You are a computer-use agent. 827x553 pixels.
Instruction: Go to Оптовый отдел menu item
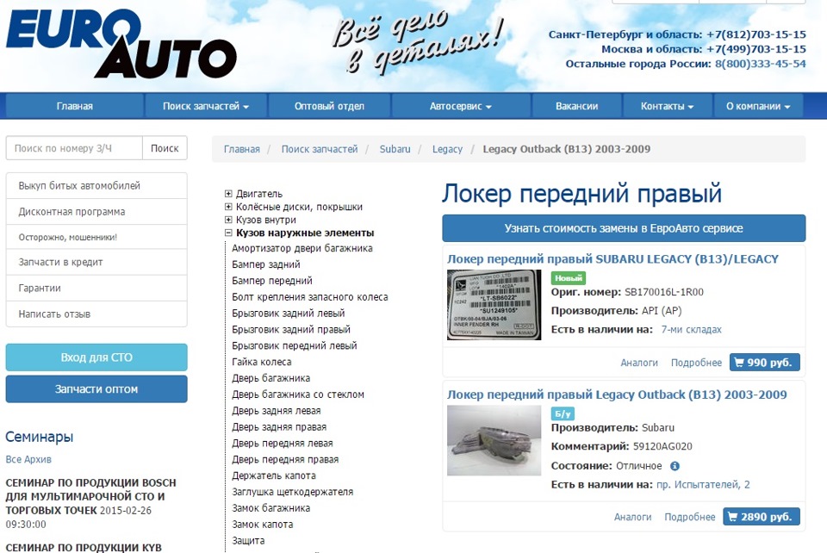point(329,106)
